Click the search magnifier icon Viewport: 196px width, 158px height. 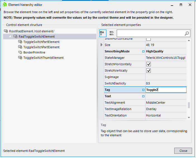point(187,33)
